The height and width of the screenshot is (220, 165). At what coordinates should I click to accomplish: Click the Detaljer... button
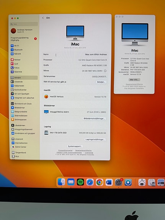[101, 82]
